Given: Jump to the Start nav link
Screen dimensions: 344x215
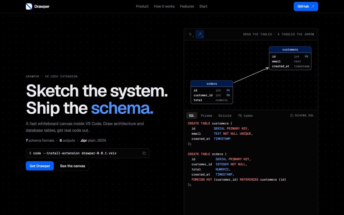Looking at the screenshot, I should click(x=203, y=6).
